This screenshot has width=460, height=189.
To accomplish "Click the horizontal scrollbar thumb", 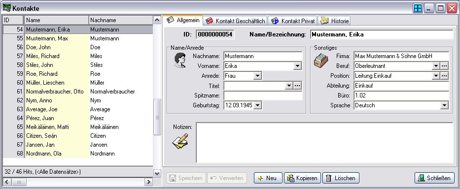I will pyautogui.click(x=19, y=182).
